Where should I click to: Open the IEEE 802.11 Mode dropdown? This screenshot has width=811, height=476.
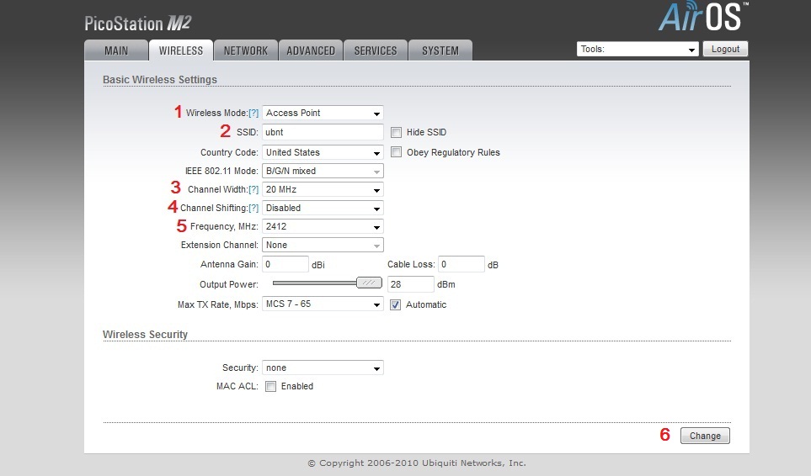(x=323, y=171)
